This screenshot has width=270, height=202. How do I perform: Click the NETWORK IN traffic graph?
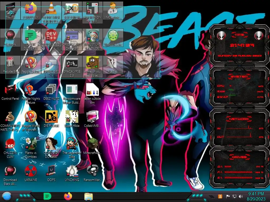click(x=240, y=128)
